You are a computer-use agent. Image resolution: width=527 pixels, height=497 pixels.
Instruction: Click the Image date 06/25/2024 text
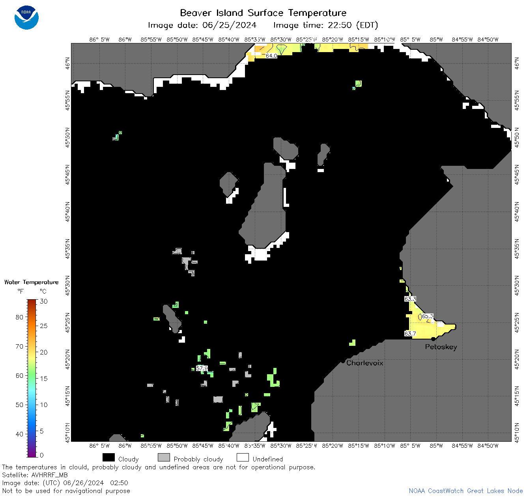pos(202,25)
